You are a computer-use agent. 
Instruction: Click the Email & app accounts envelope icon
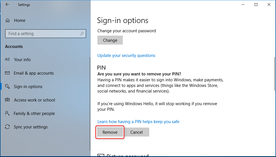tap(8, 73)
